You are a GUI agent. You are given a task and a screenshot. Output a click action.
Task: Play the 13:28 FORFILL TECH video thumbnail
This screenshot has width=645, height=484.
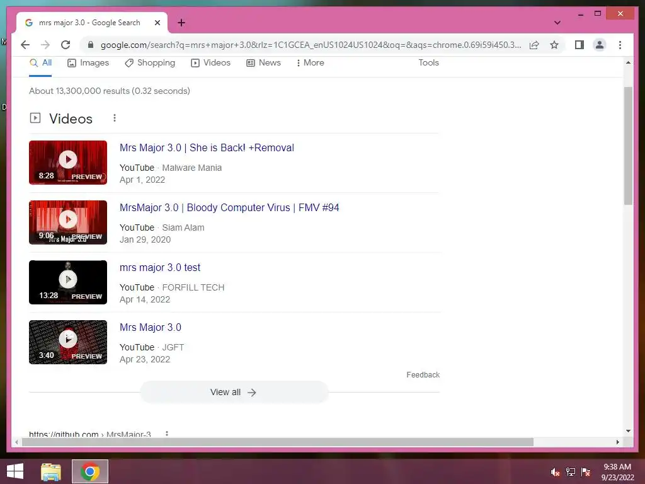point(68,282)
